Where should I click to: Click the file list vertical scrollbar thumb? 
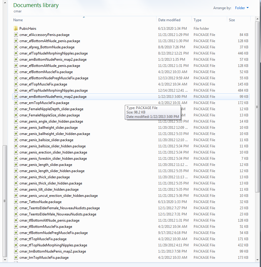[x=257, y=107]
